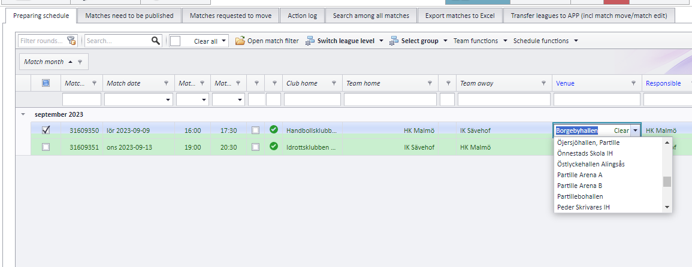Click Clear in the Venue field
692x267 pixels.
click(621, 131)
